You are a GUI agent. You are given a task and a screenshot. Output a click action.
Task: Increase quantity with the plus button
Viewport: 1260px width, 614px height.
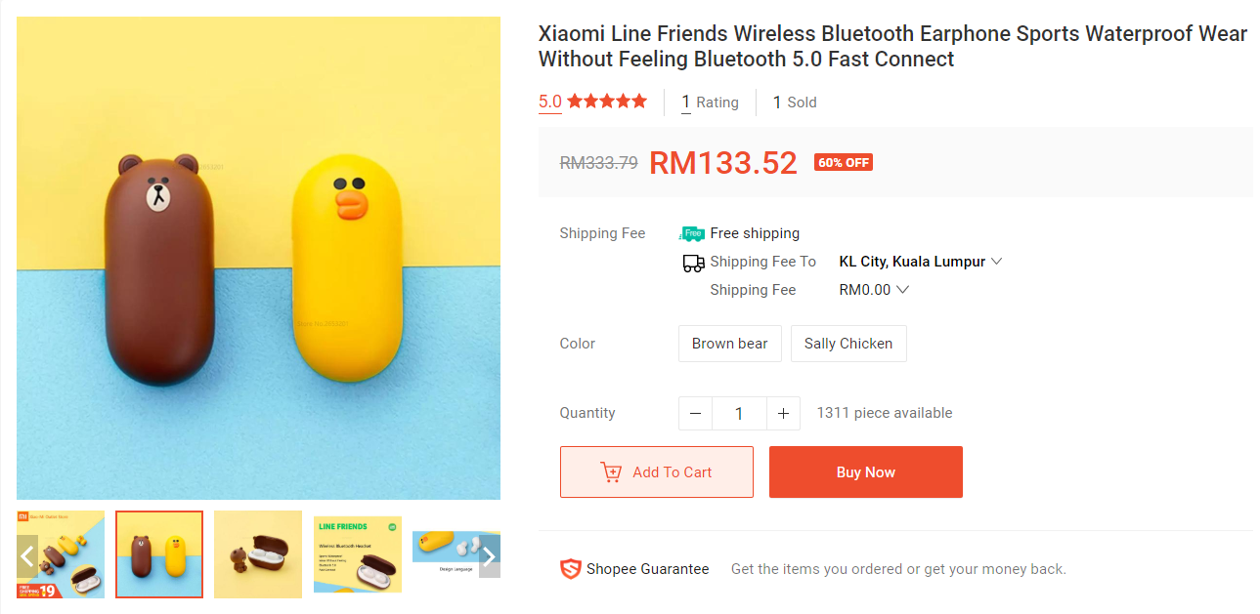click(783, 414)
